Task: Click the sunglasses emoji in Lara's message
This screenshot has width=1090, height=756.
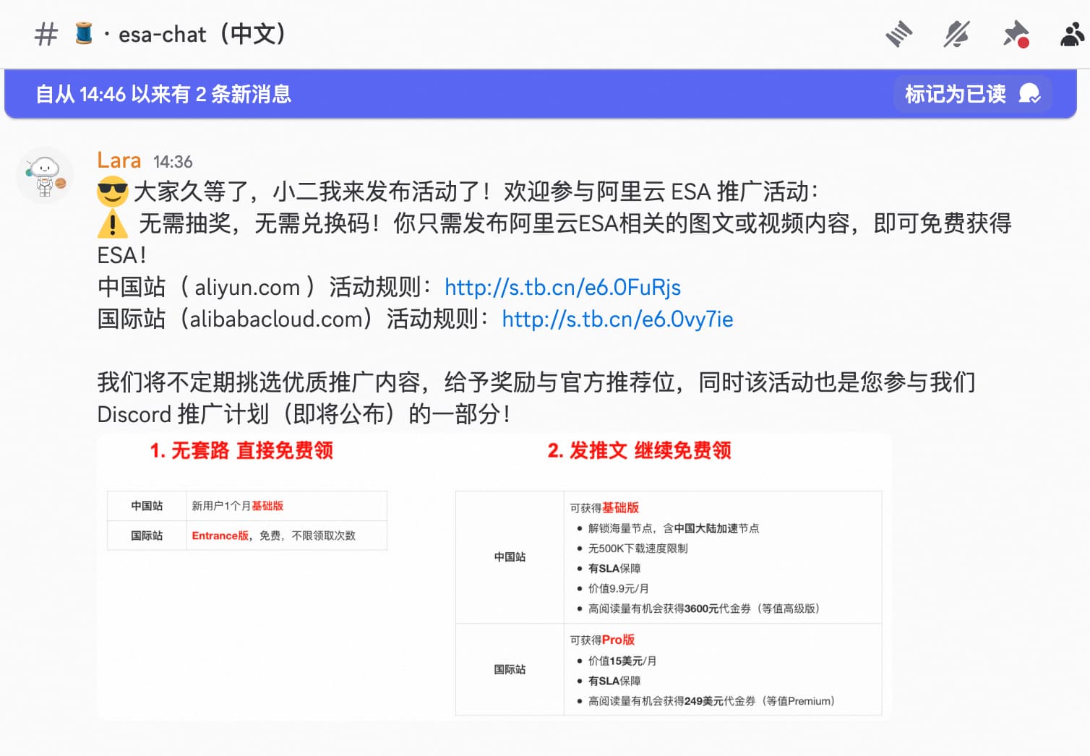Action: [x=113, y=192]
